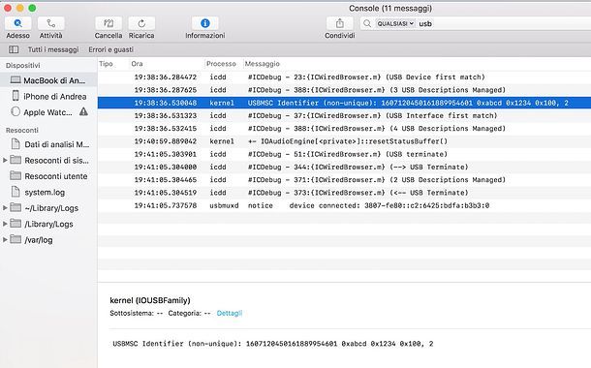The height and width of the screenshot is (368, 591).
Task: Click the Cancella label
Action: coord(109,36)
